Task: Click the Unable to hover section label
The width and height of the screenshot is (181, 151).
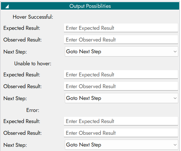Action: (33, 63)
